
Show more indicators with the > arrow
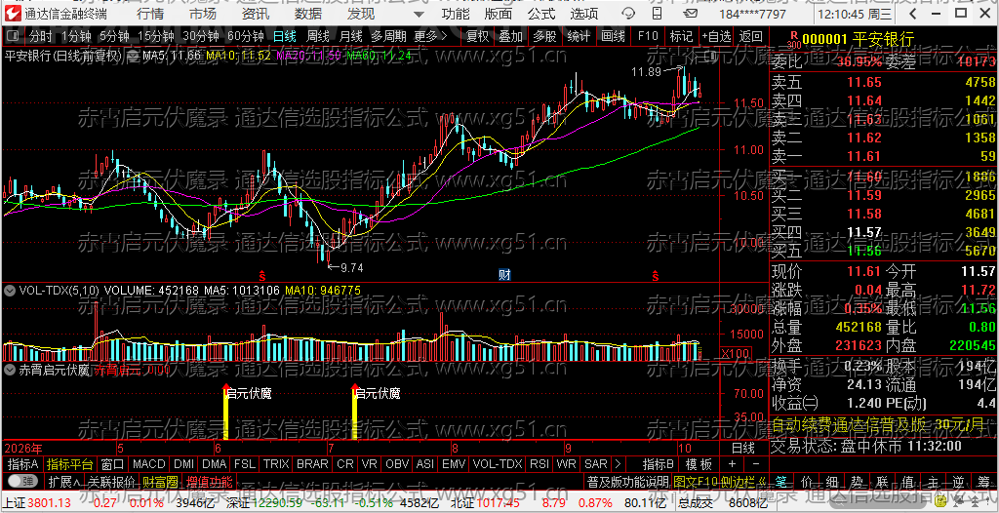pyautogui.click(x=617, y=464)
